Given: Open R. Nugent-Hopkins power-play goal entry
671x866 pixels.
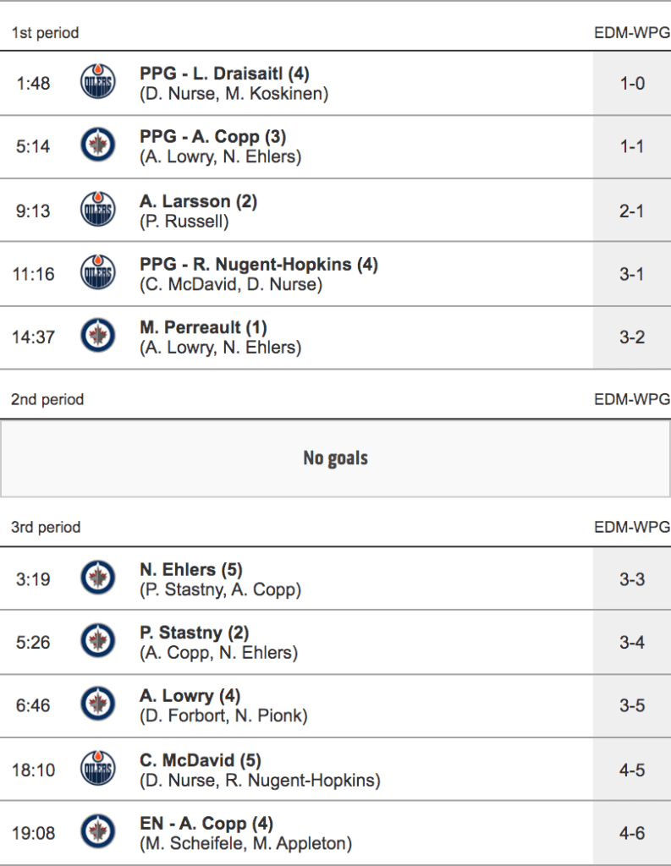Looking at the screenshot, I should point(258,264).
